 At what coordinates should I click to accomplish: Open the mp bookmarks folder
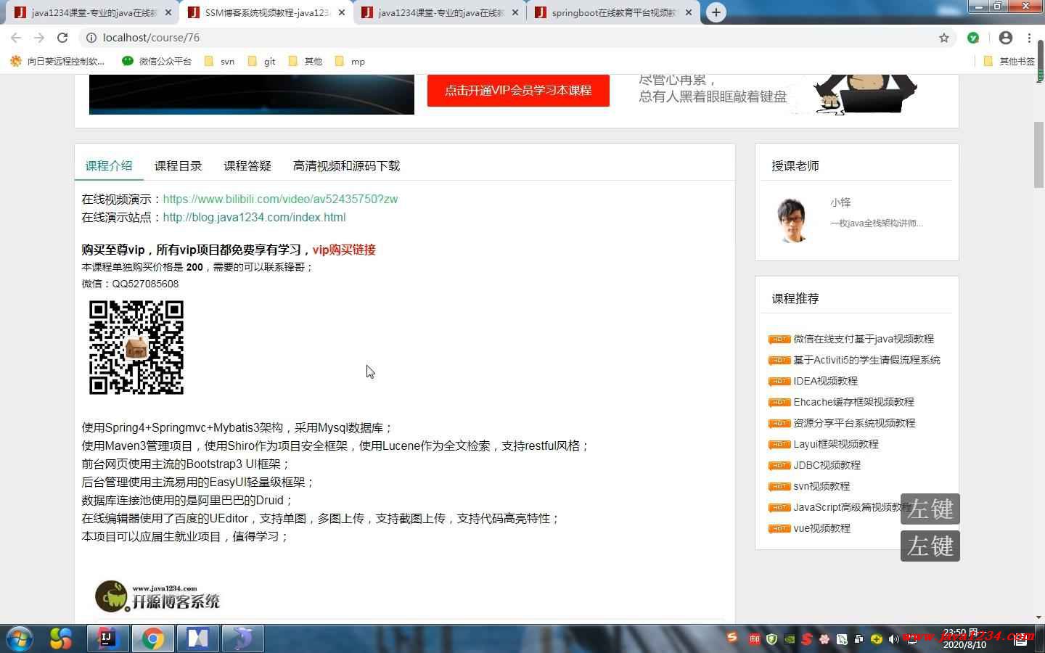coord(350,62)
